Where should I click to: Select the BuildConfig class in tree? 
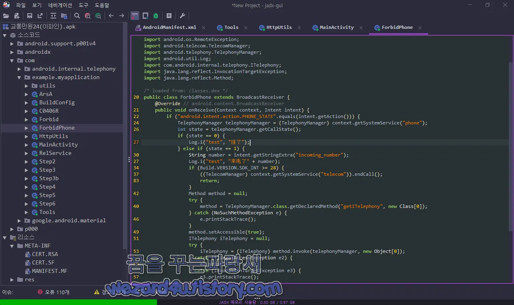57,102
